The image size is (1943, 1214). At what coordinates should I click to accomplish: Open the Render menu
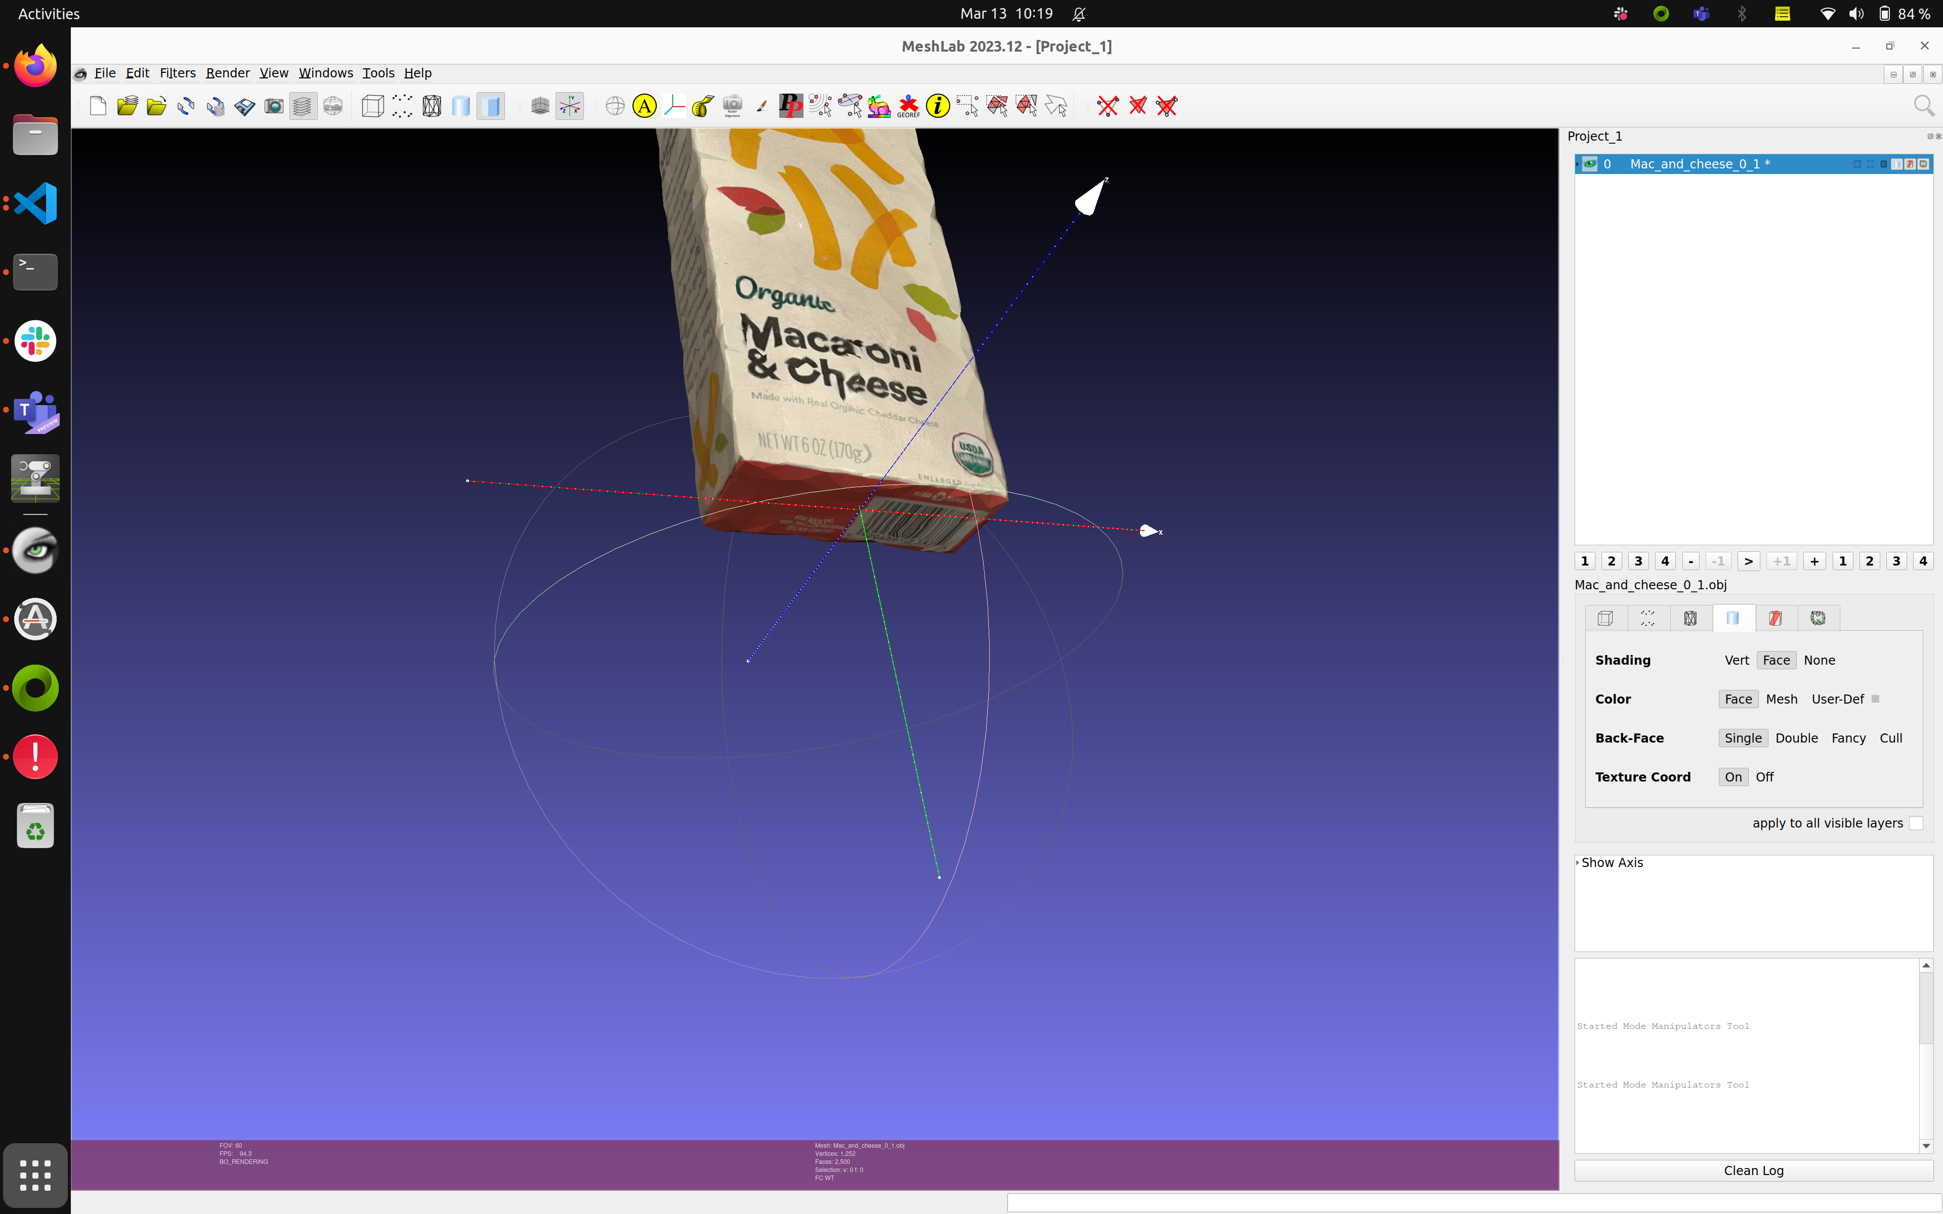click(227, 73)
